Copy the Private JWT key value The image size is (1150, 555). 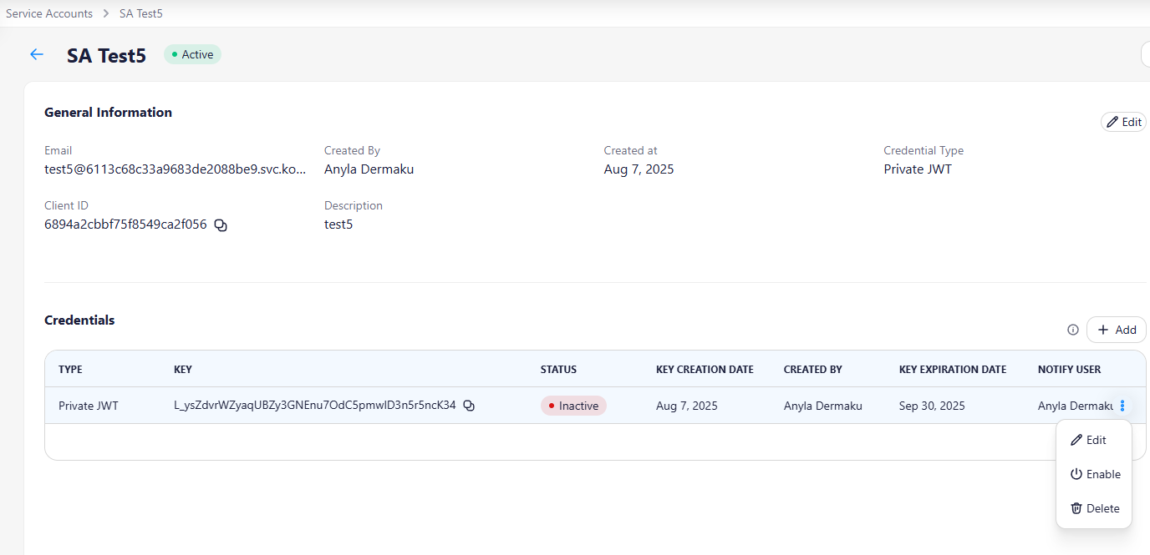click(469, 406)
